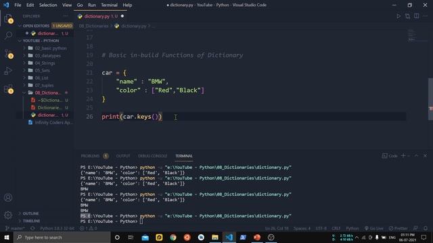
Task: Open the Go menu
Action: click(80, 5)
